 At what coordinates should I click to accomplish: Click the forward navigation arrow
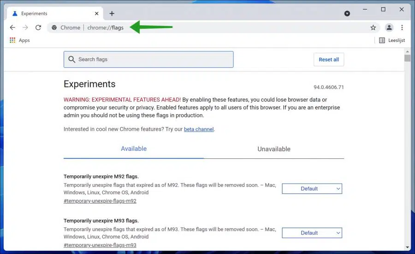click(x=25, y=28)
